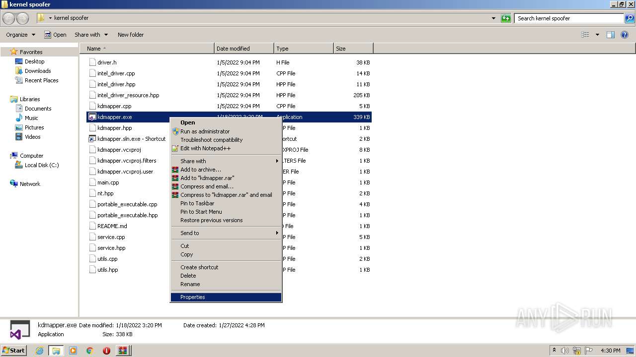Click the Help question mark icon
Image resolution: width=636 pixels, height=357 pixels.
pos(626,35)
